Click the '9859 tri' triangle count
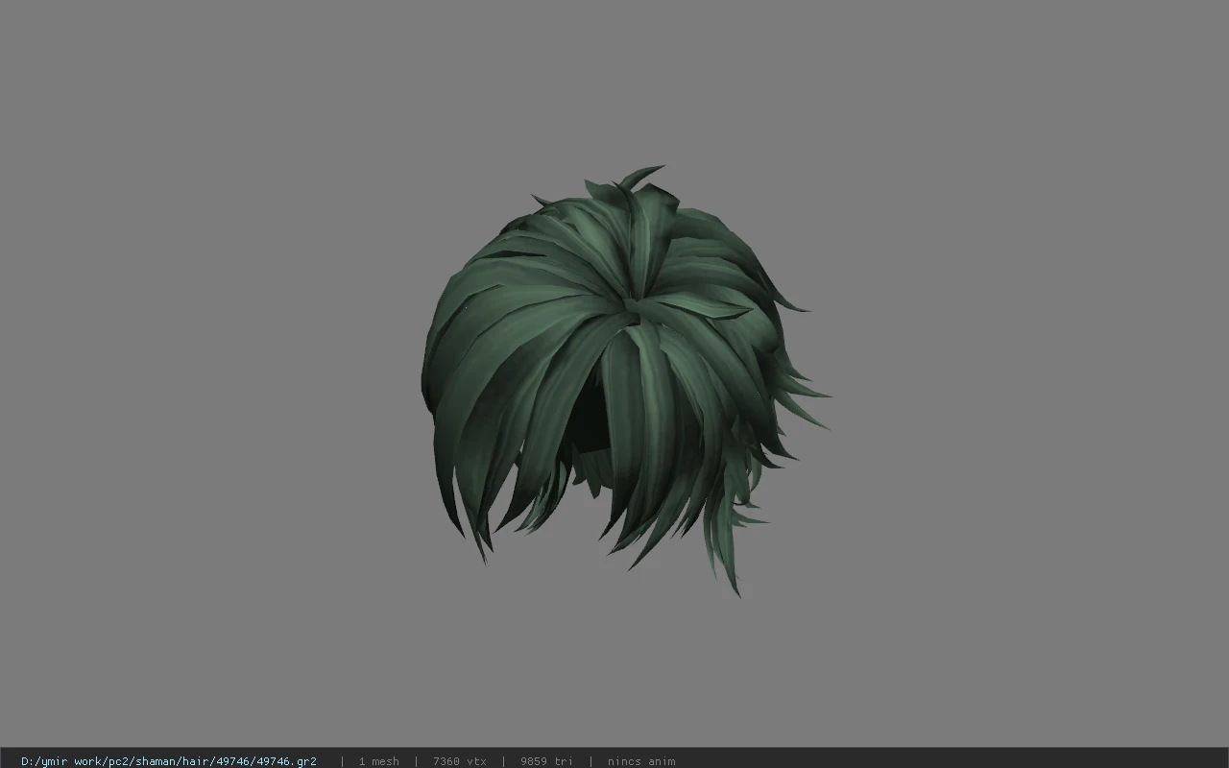Screen dimensions: 1229x768 (546, 761)
